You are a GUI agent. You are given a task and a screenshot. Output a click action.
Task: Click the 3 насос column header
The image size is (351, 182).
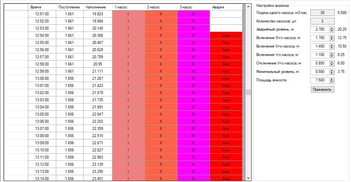[x=193, y=7]
